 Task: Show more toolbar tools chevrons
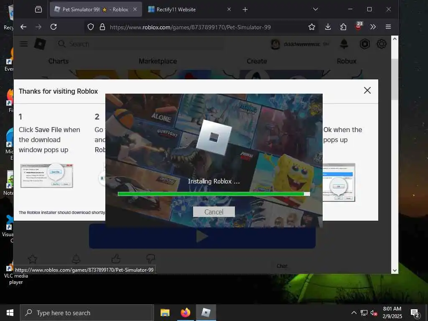pos(373,27)
